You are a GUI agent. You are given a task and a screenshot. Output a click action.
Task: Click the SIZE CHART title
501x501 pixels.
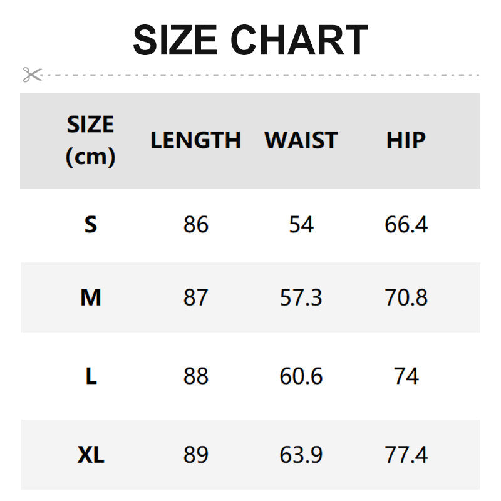click(250, 40)
